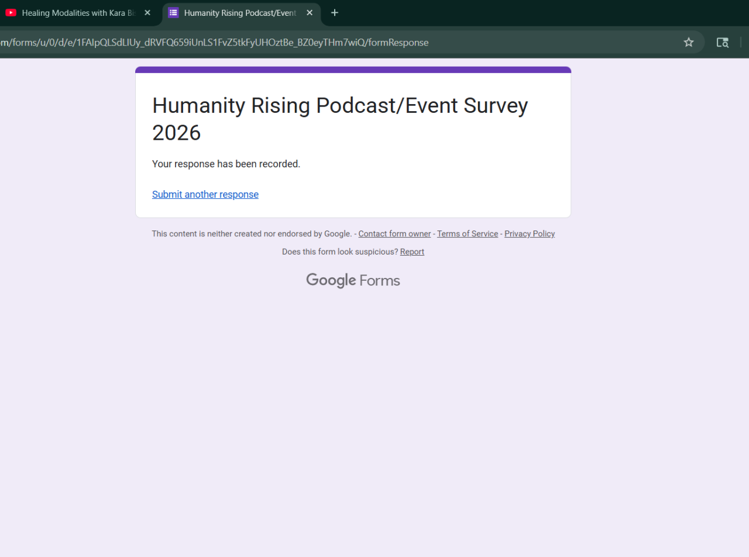This screenshot has width=749, height=557.
Task: Select the Humanity Rising Podcast/Event tab title
Action: (240, 13)
